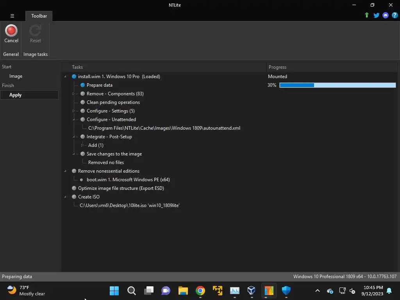This screenshot has width=400, height=300.
Task: Show hidden system tray icons
Action: 317,291
